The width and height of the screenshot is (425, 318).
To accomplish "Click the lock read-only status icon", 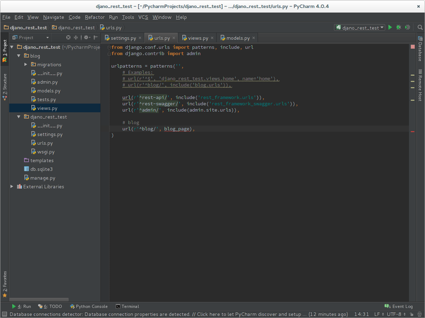I will [x=411, y=314].
